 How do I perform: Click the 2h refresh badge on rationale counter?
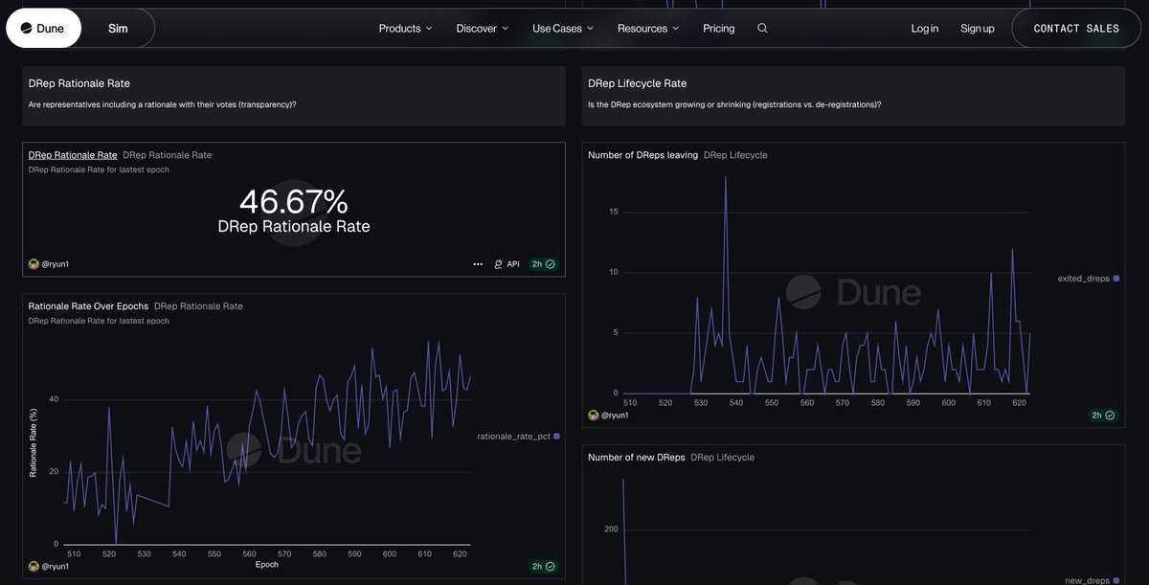(544, 264)
